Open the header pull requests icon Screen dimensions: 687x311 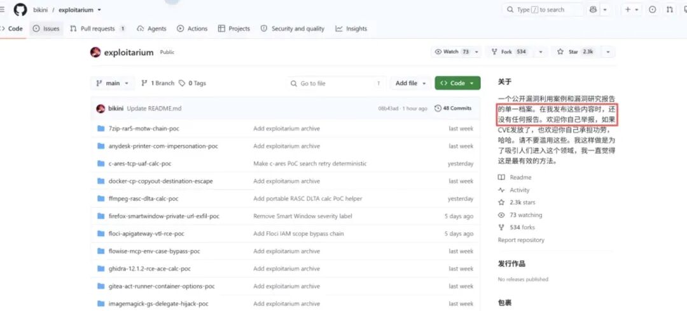669,10
